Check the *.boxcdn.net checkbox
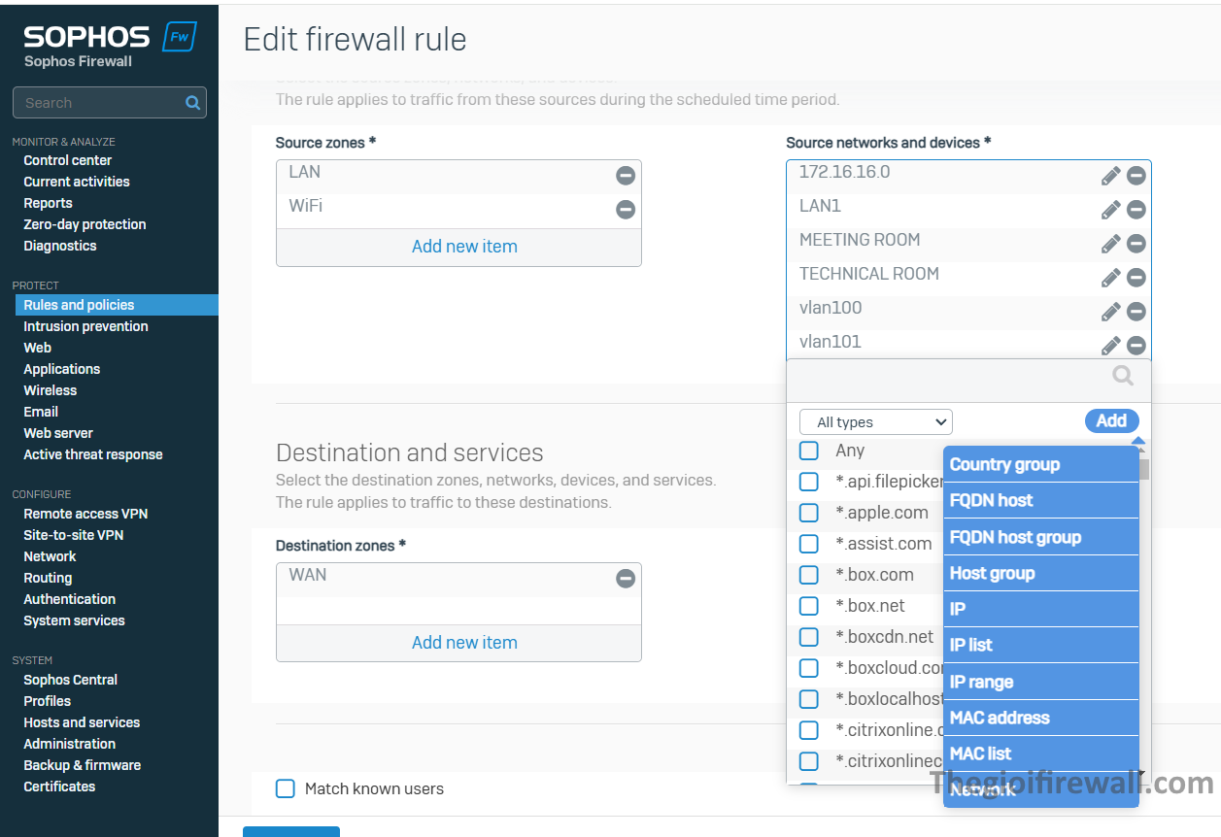This screenshot has width=1221, height=837. pyautogui.click(x=809, y=637)
